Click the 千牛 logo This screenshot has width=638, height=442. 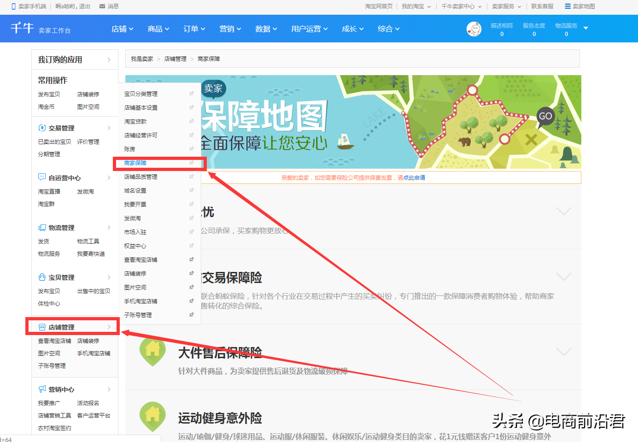[22, 28]
